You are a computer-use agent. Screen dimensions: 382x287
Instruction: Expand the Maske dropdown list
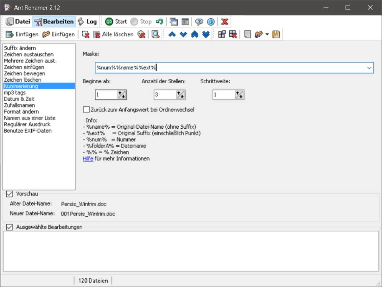[x=369, y=67]
